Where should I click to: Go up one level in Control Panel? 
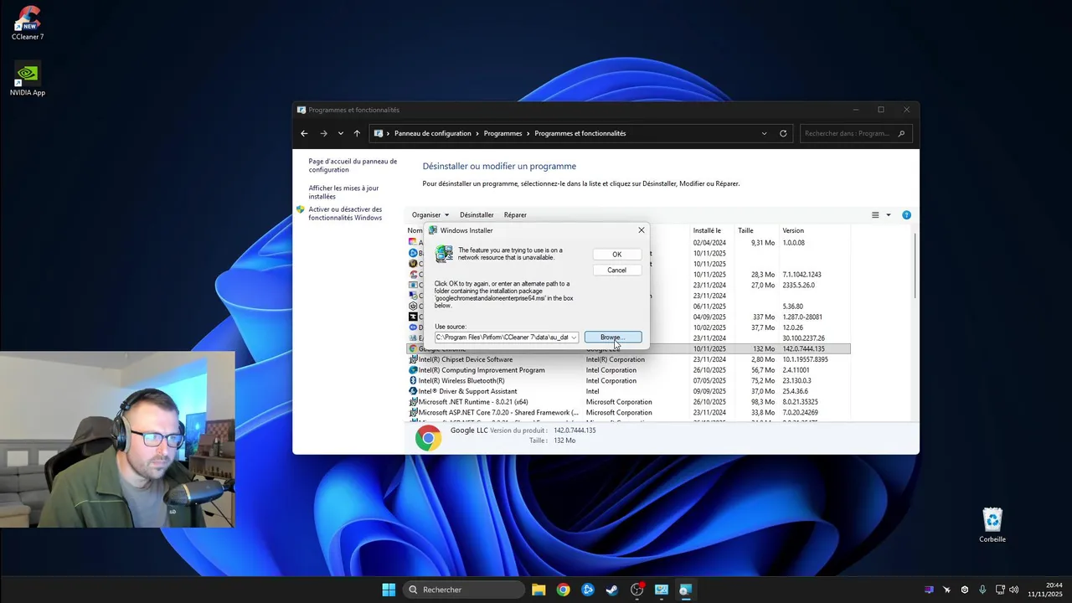tap(357, 133)
